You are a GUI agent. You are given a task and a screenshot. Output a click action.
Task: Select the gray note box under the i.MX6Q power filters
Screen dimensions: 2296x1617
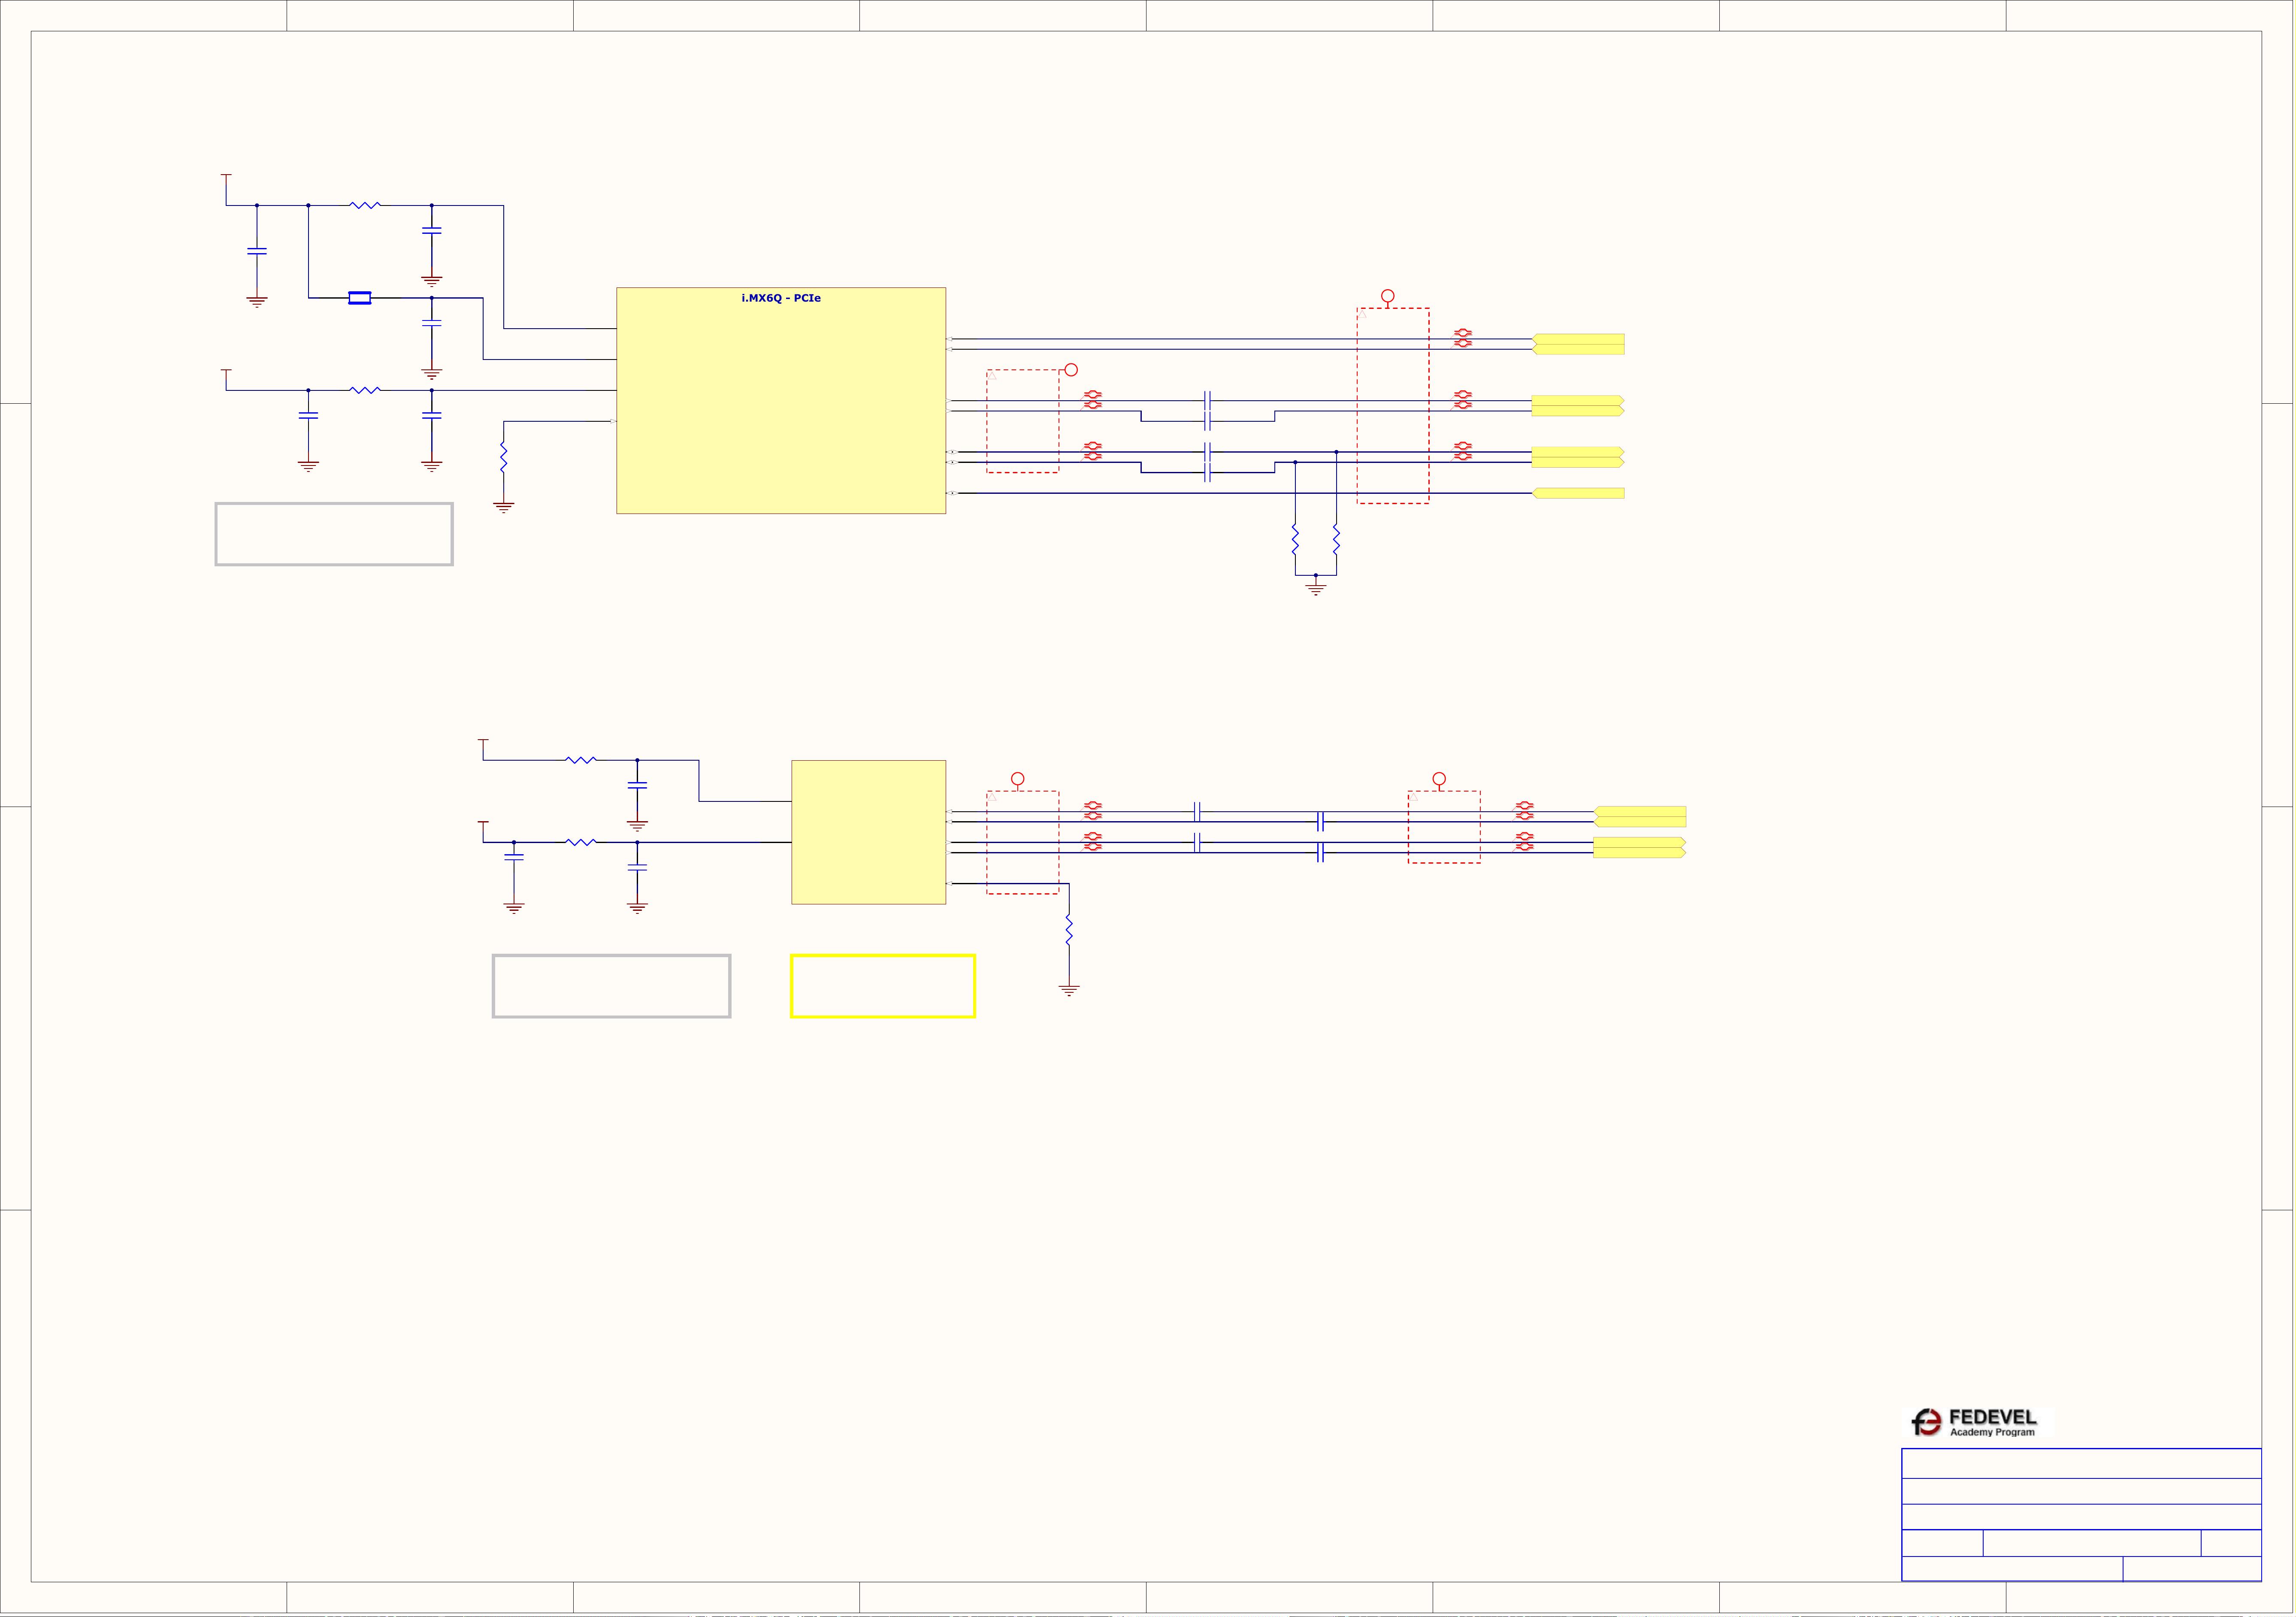point(334,534)
